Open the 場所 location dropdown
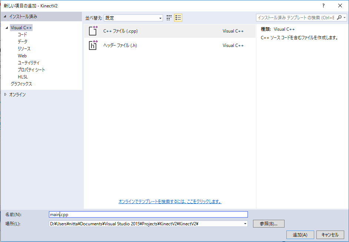Image resolution: width=349 pixels, height=242 pixels. [245, 223]
